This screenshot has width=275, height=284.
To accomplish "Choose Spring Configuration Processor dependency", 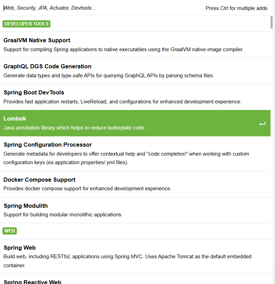I will point(48,145).
